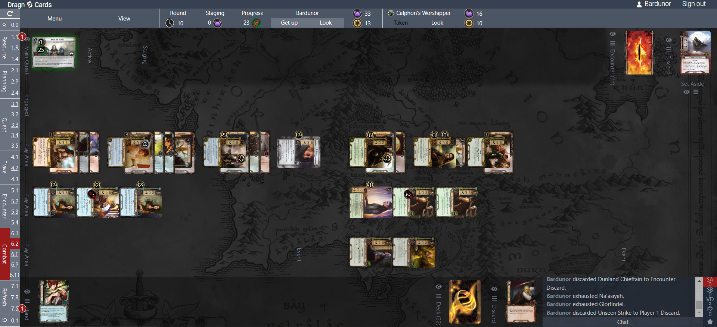Open the Encounter deck hamburger menu

tap(612, 43)
